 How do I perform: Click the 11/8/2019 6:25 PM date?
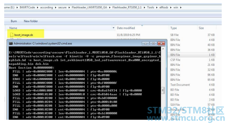tap(128, 35)
